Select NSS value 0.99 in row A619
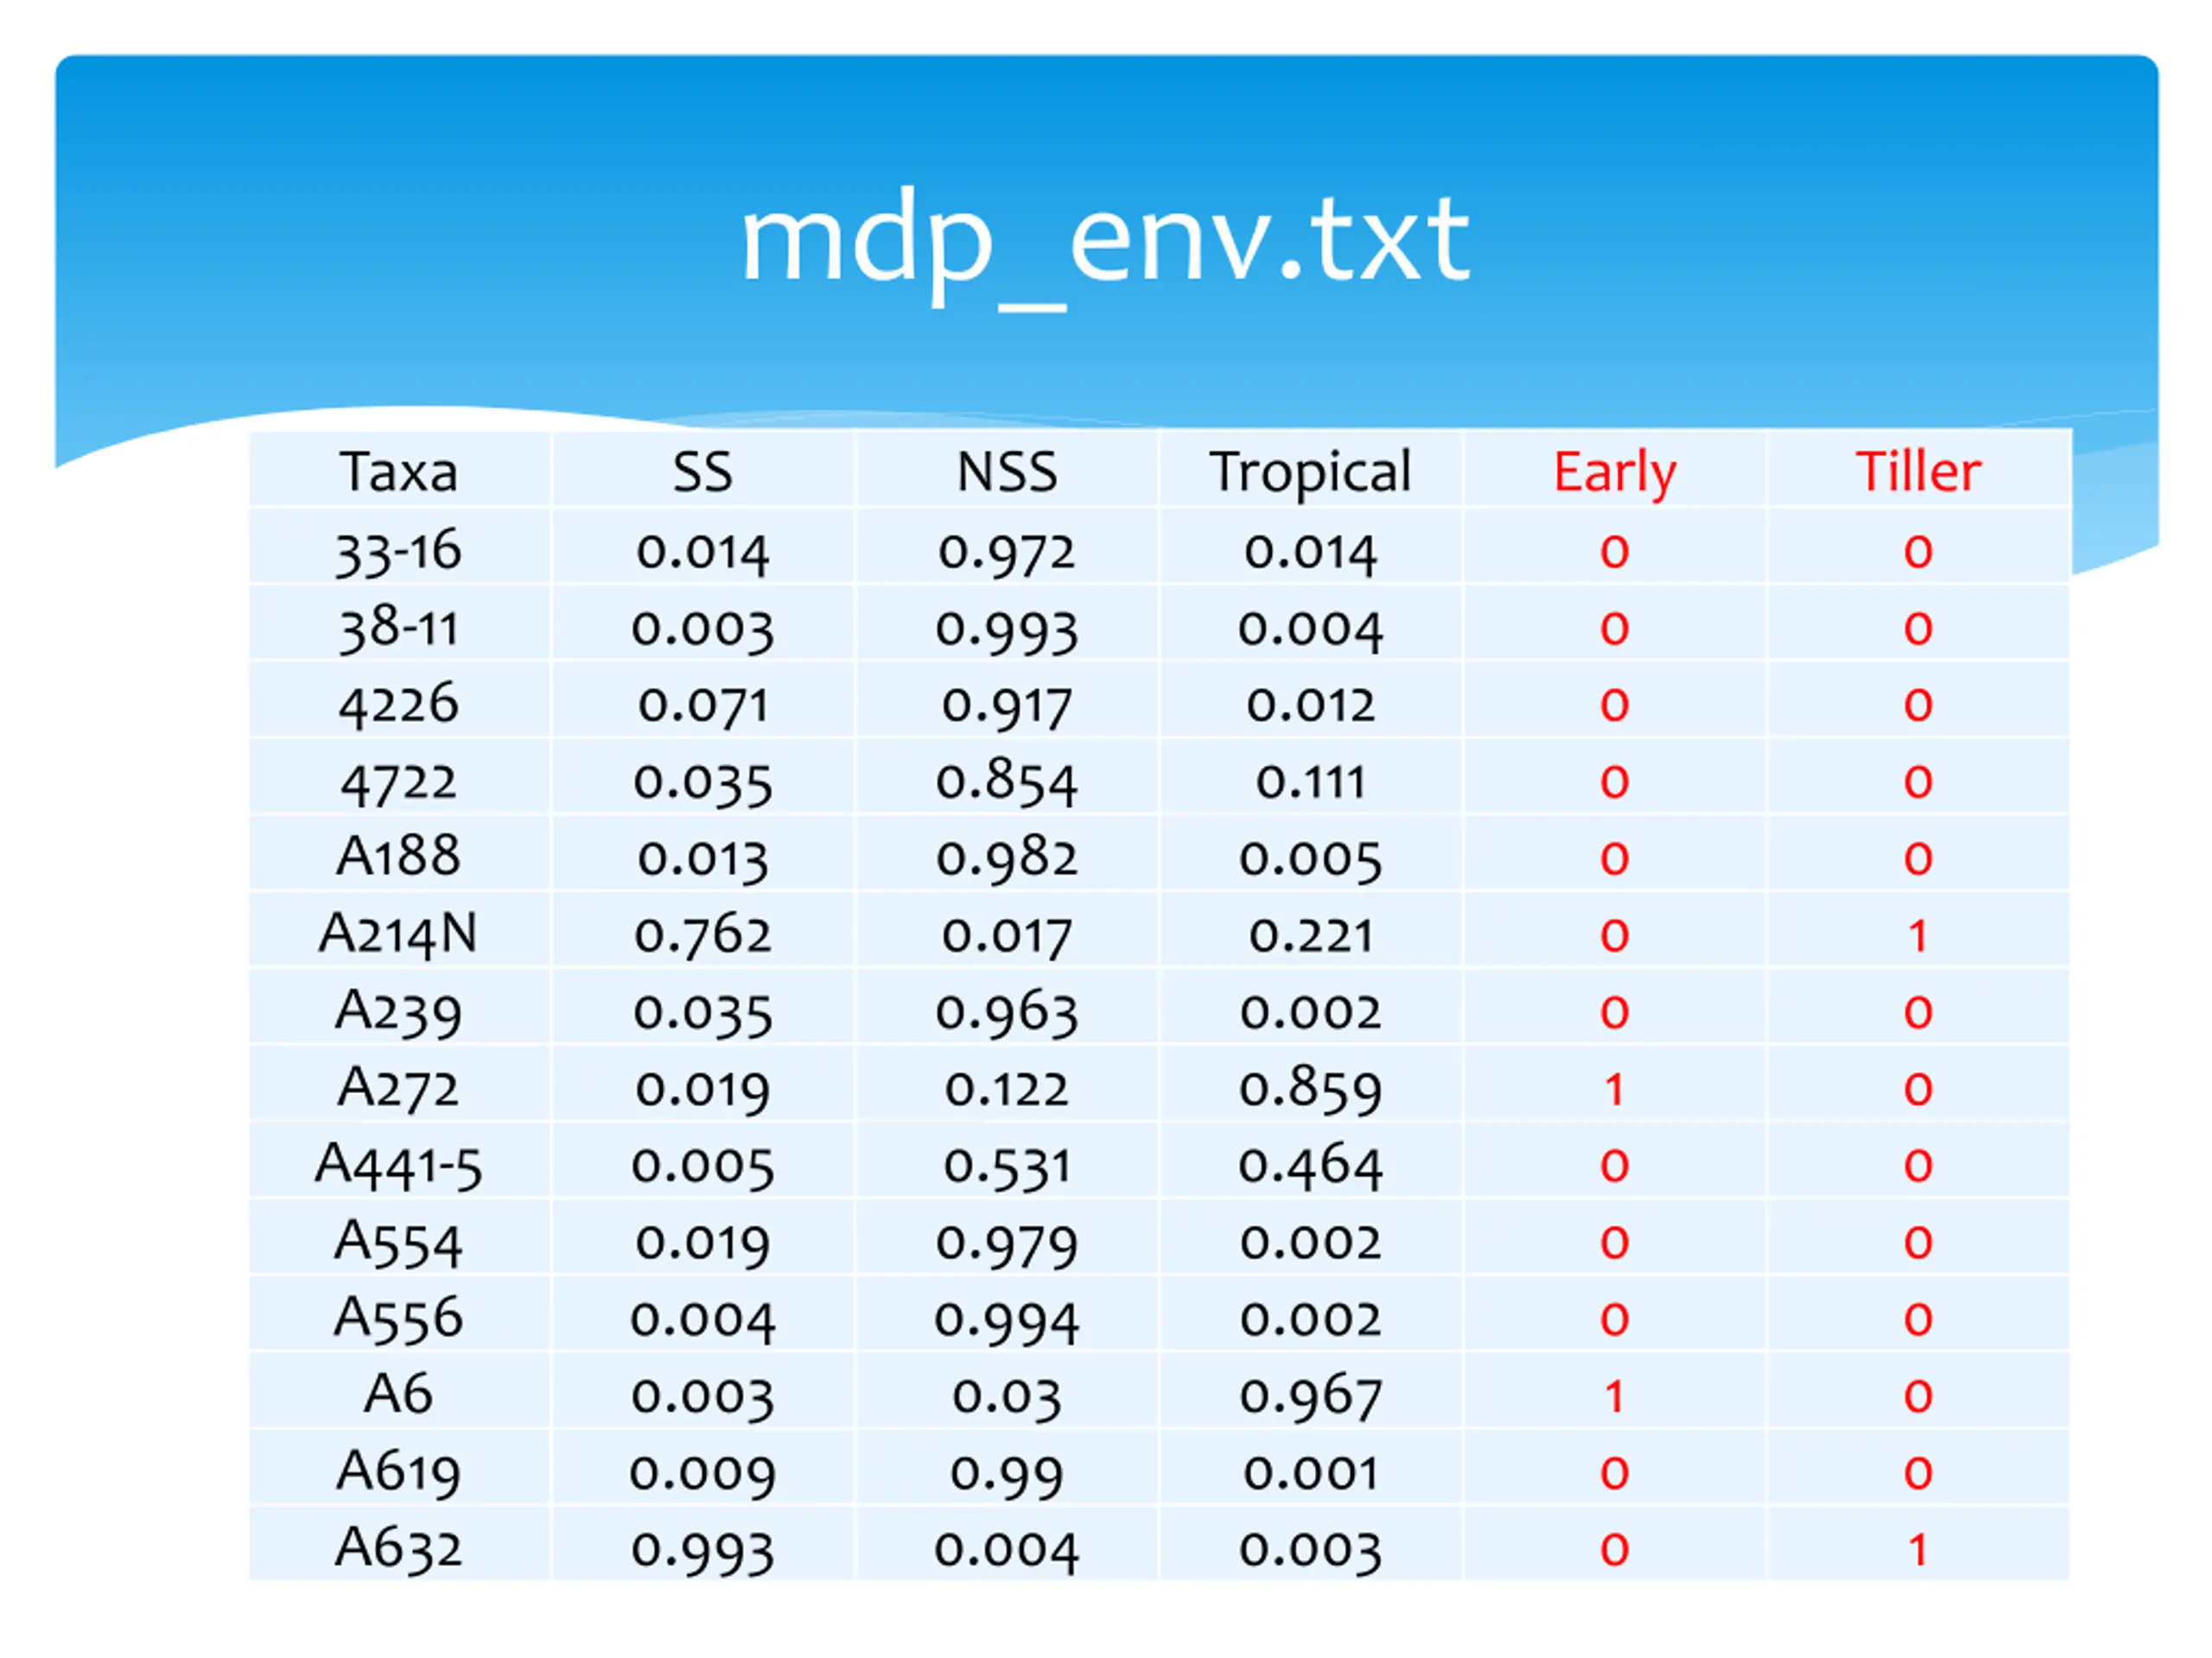The width and height of the screenshot is (2212, 1658). pyautogui.click(x=1007, y=1476)
